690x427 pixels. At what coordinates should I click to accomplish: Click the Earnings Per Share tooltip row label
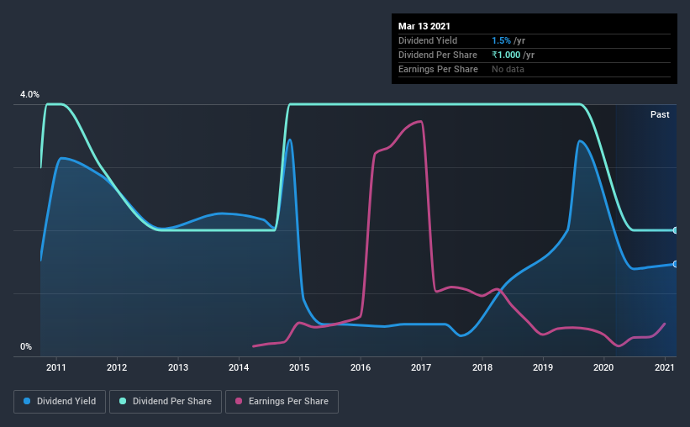438,69
